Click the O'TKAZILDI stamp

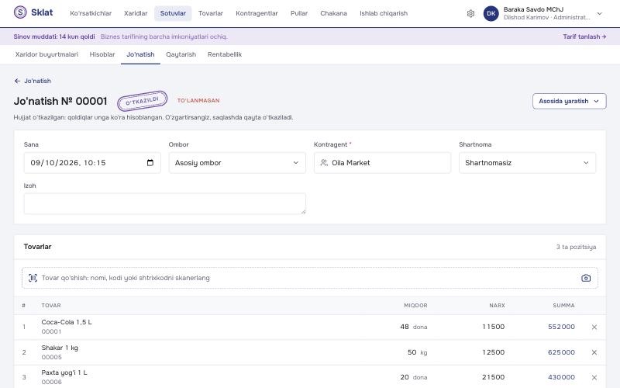click(143, 101)
